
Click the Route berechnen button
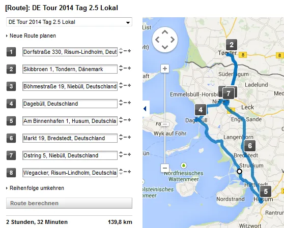tap(69, 203)
